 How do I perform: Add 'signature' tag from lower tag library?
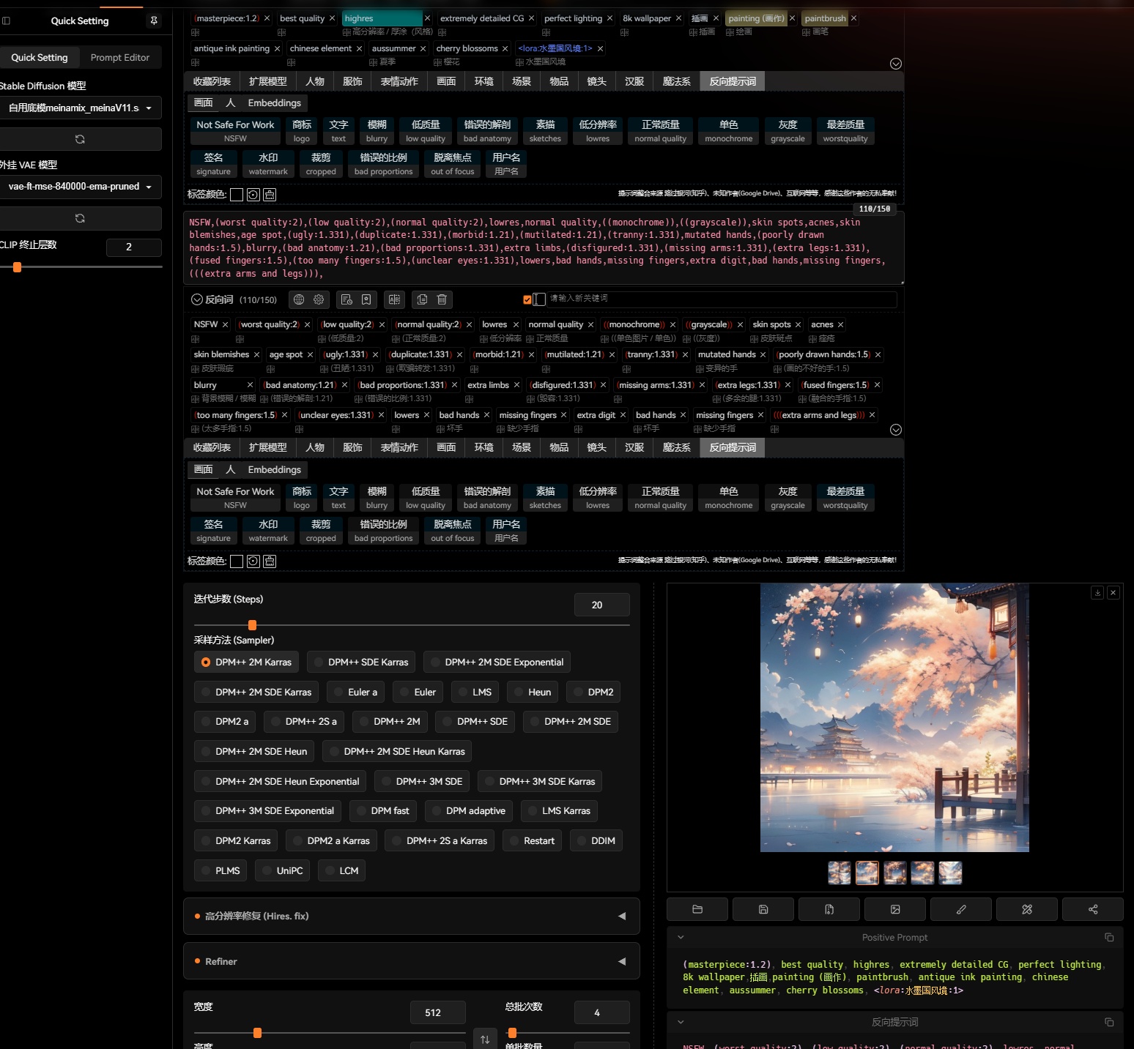(x=213, y=531)
